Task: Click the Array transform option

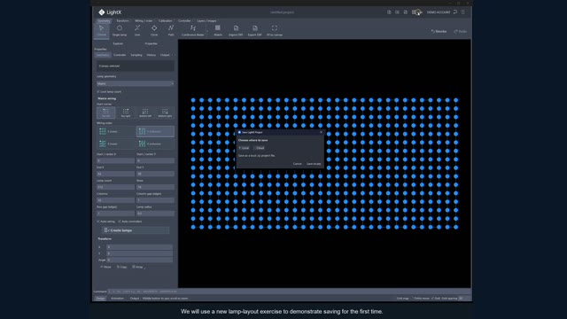Action: [137, 267]
